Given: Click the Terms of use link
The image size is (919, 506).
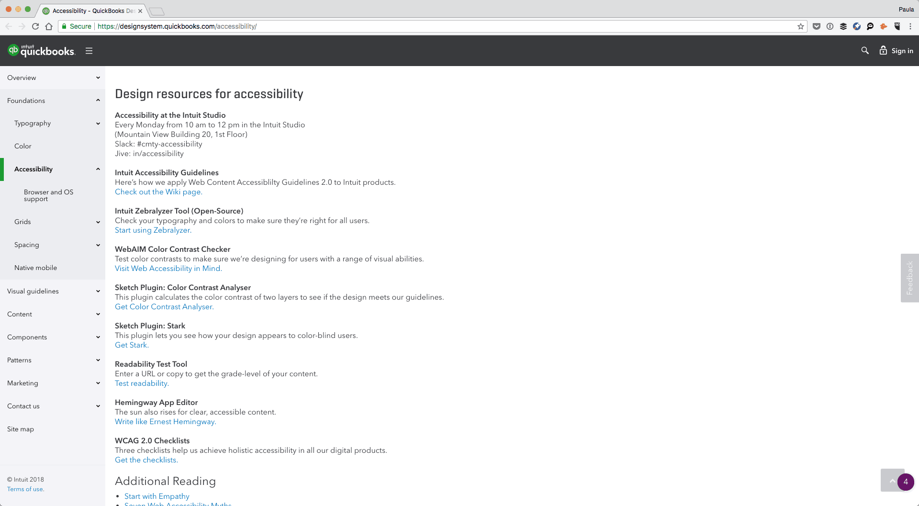Looking at the screenshot, I should click(x=25, y=489).
